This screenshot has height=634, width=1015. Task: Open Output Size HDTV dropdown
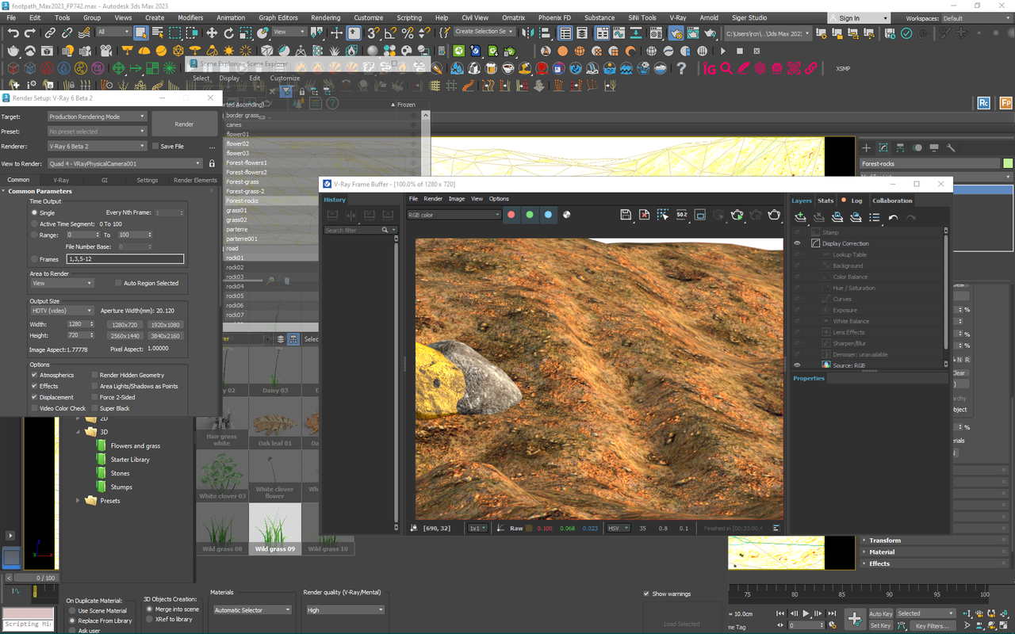62,311
